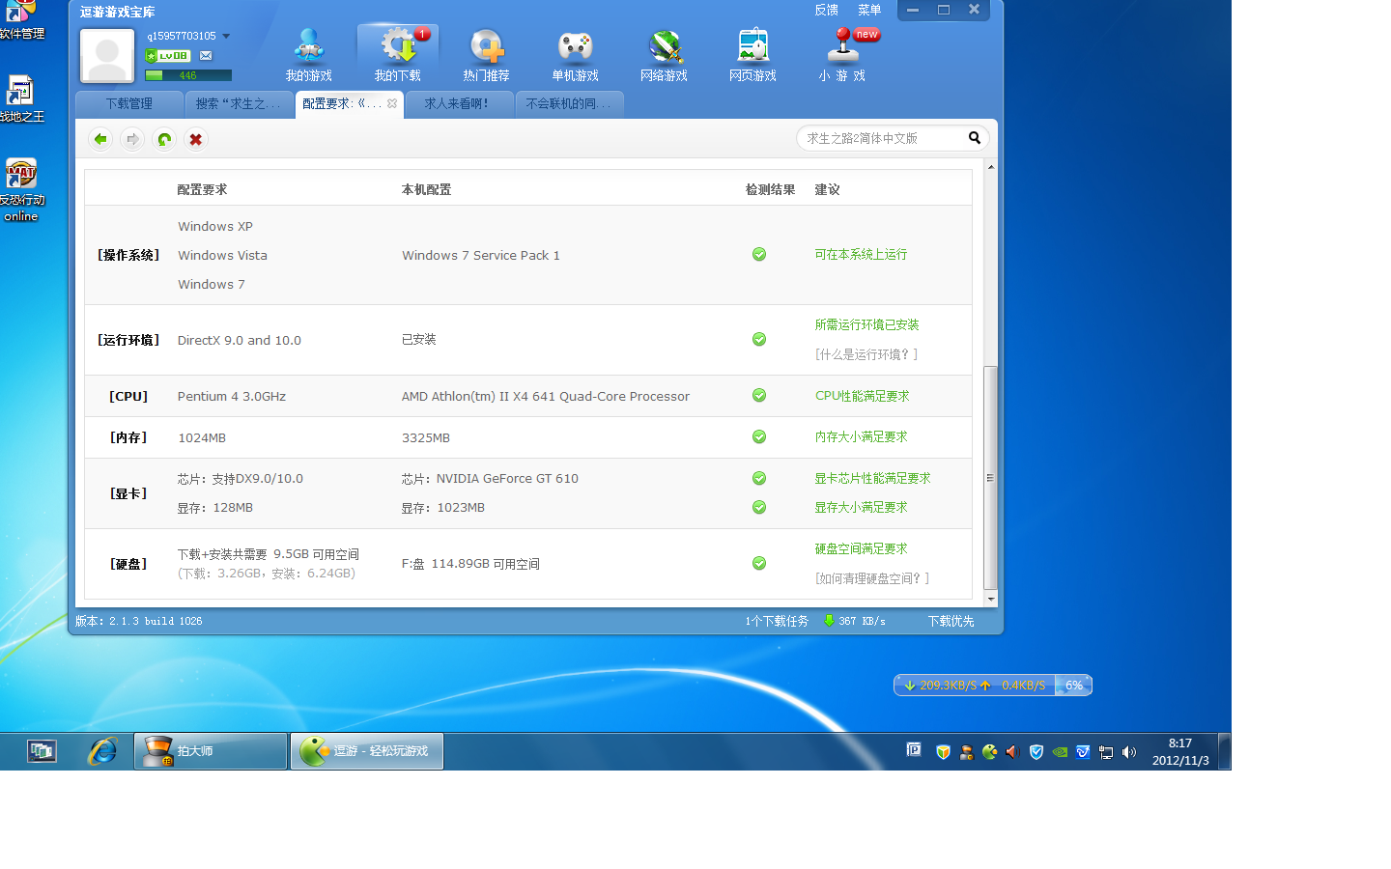This screenshot has width=1391, height=869.
Task: Click the volume speaker tray icon
Action: [1129, 752]
